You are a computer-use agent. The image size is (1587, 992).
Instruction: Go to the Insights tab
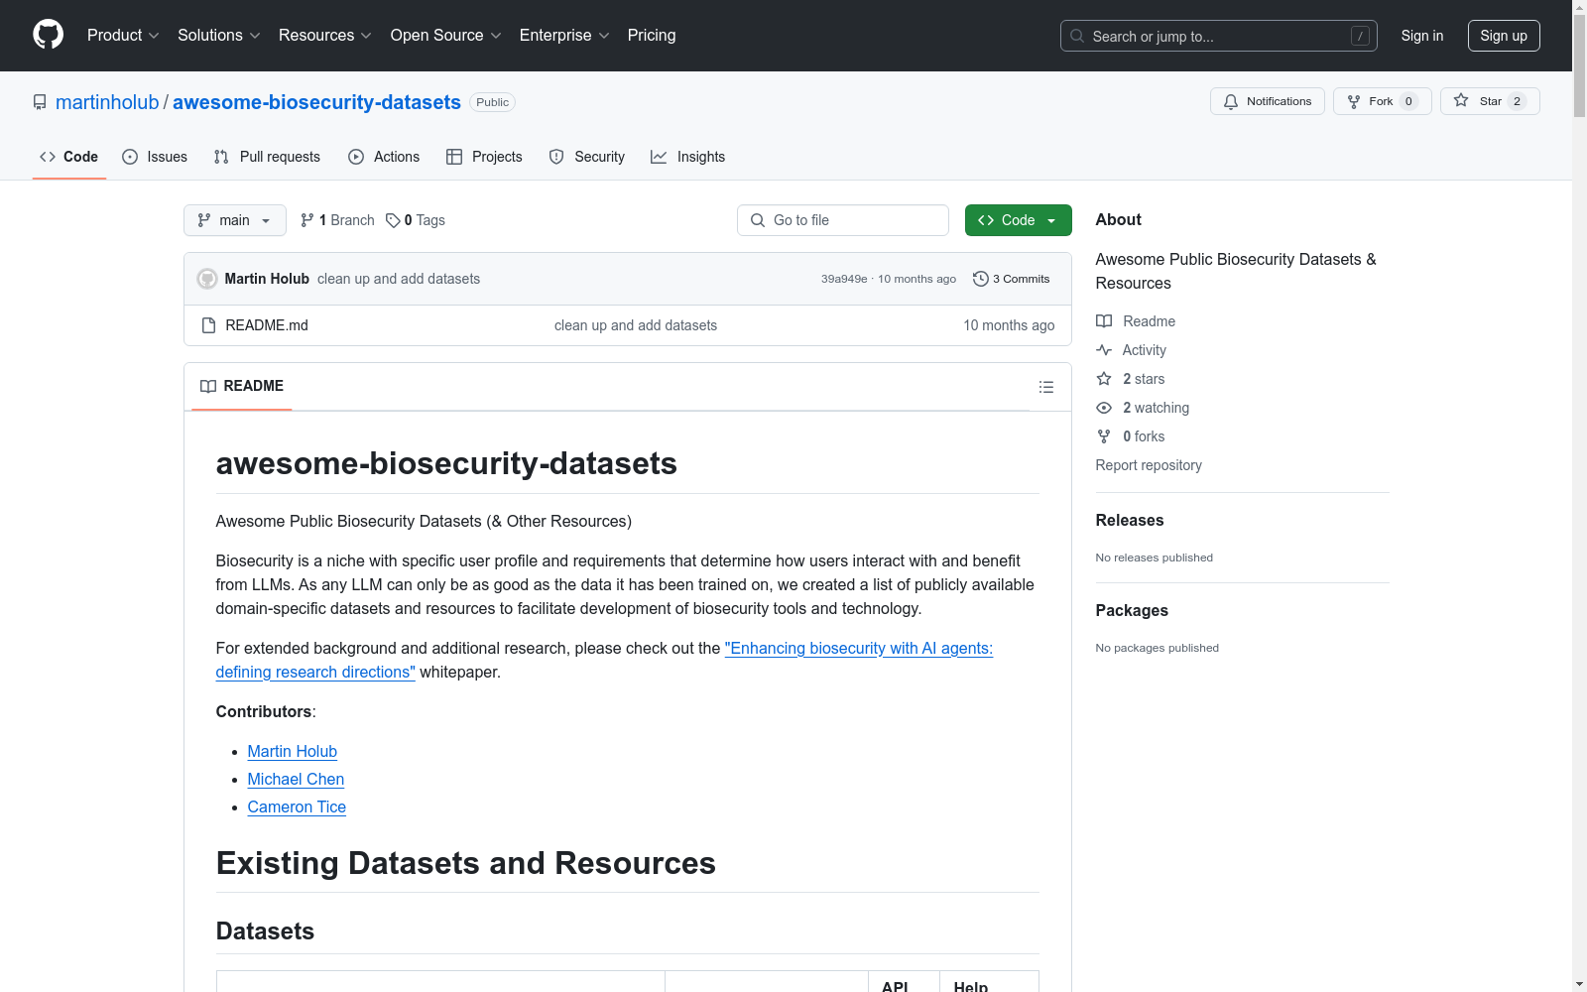(687, 157)
